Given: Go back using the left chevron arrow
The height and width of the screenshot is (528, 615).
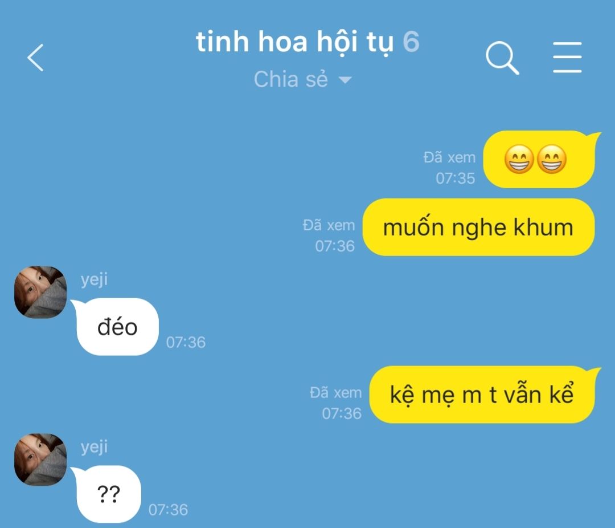Looking at the screenshot, I should (x=35, y=58).
